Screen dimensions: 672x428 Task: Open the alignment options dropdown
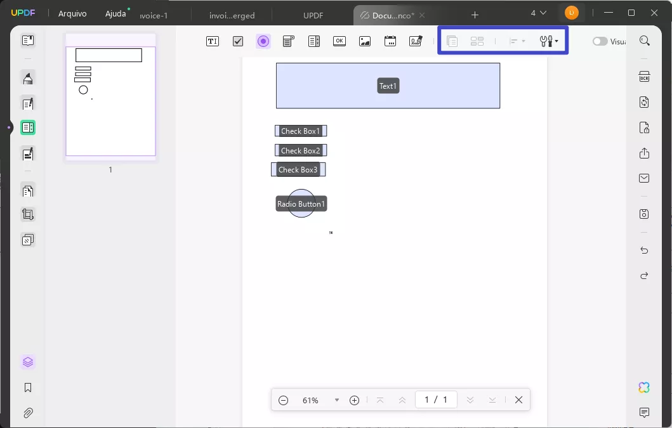pyautogui.click(x=517, y=41)
